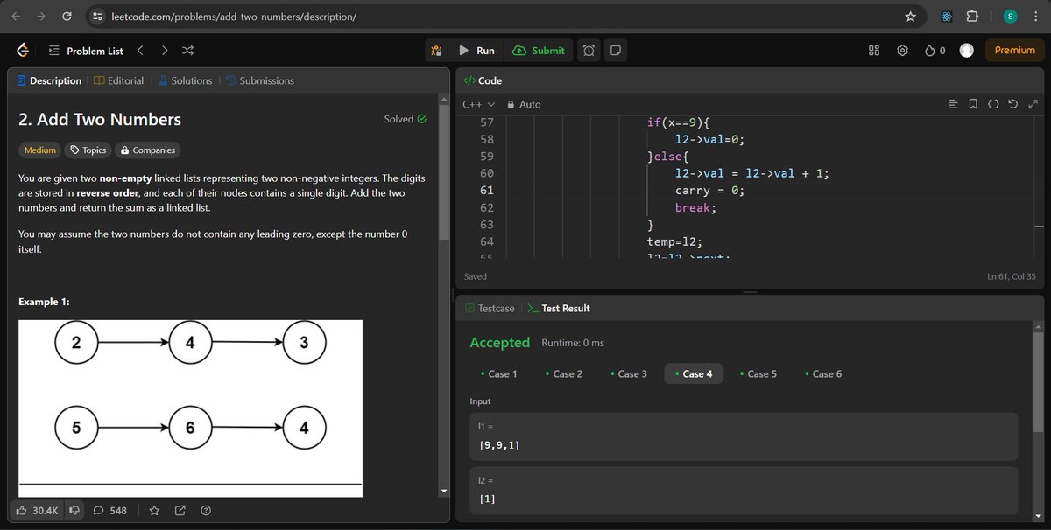Show the Topics tag
The image size is (1051, 530).
pyautogui.click(x=88, y=150)
